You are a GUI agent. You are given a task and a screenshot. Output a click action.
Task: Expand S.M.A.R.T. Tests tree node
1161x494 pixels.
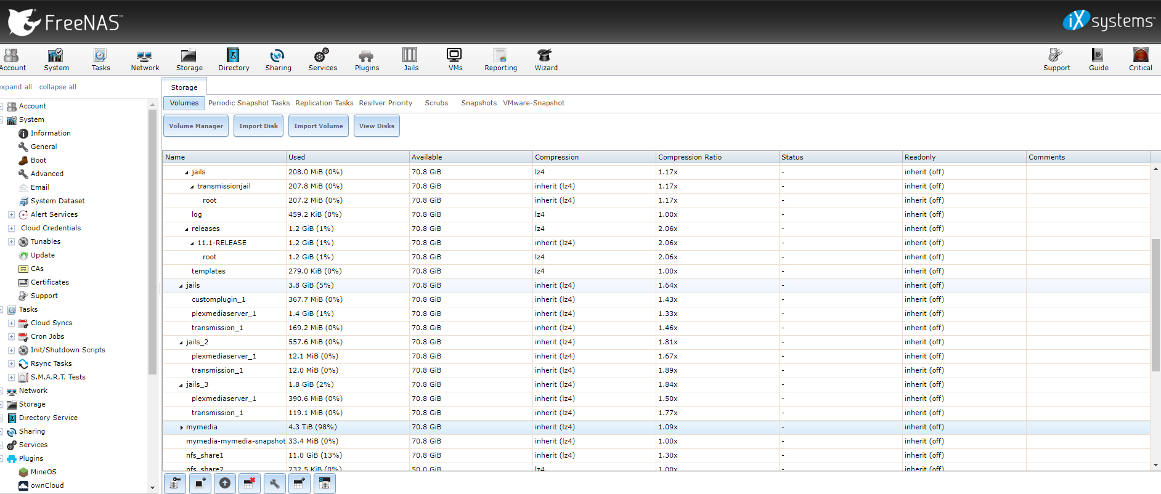[x=11, y=377]
